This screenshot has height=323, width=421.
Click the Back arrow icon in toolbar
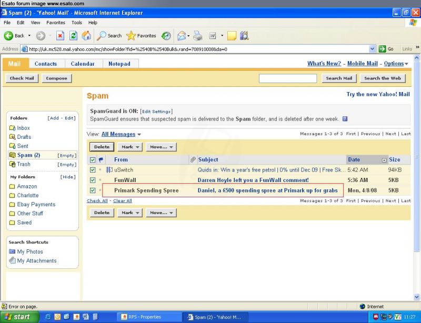[x=8, y=36]
